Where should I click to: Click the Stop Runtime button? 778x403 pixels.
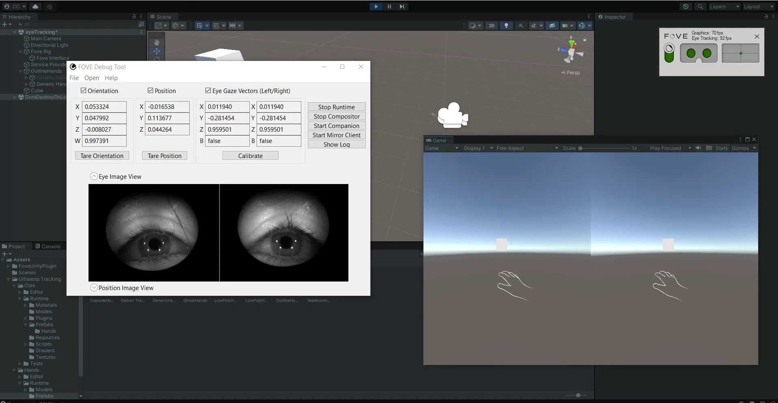pyautogui.click(x=336, y=107)
